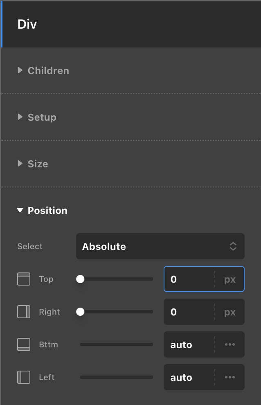The image size is (261, 405).
Task: Click the Left slider track
Action: coord(117,377)
